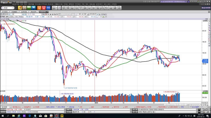Open the 뉴스센터 toolbar button
The image size is (211, 118).
tap(93, 8)
